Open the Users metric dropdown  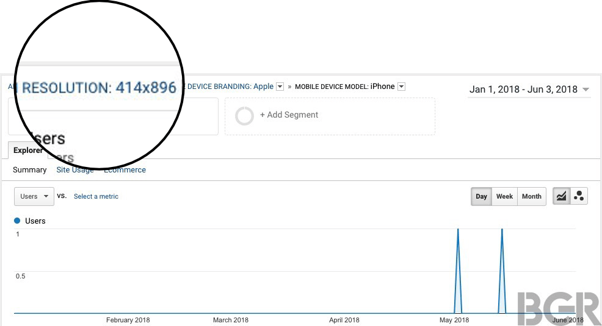coord(34,196)
